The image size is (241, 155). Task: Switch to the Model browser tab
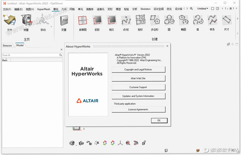20,45
